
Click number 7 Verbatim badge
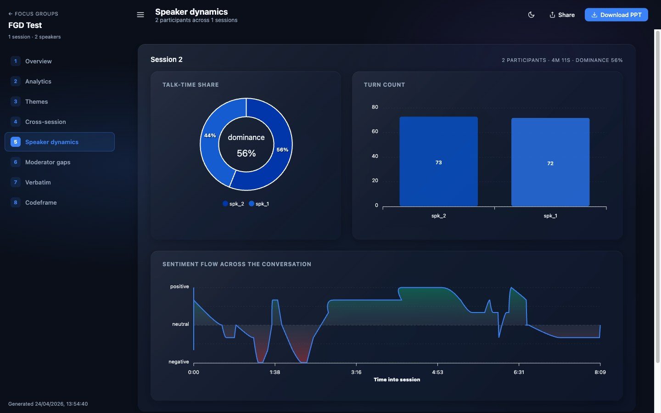[16, 182]
